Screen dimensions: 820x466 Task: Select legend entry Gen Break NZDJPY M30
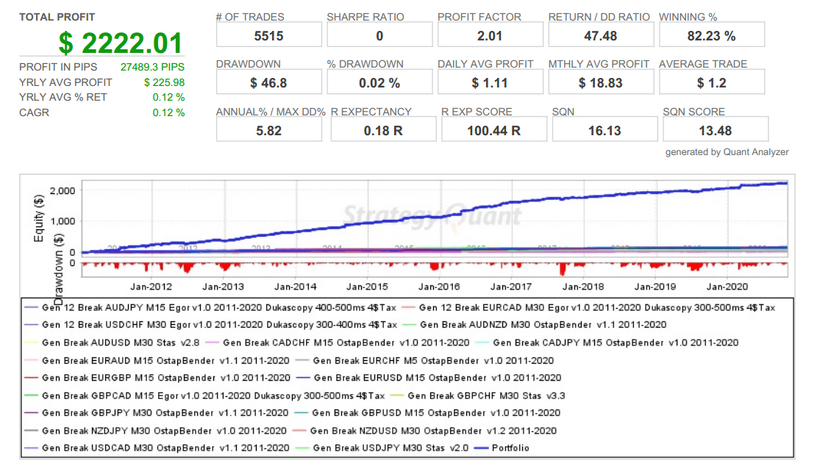[x=155, y=431]
